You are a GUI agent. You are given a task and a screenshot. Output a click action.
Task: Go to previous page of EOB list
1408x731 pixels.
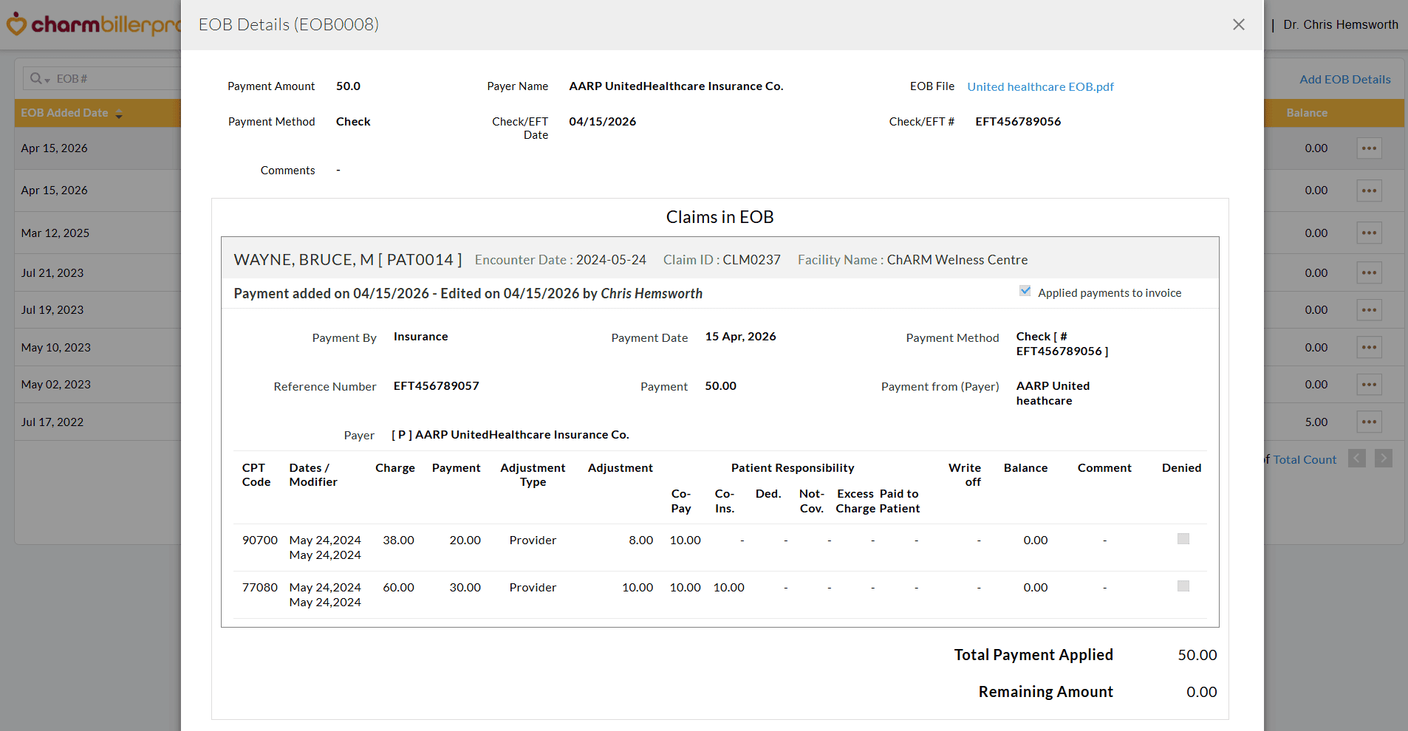click(1357, 459)
